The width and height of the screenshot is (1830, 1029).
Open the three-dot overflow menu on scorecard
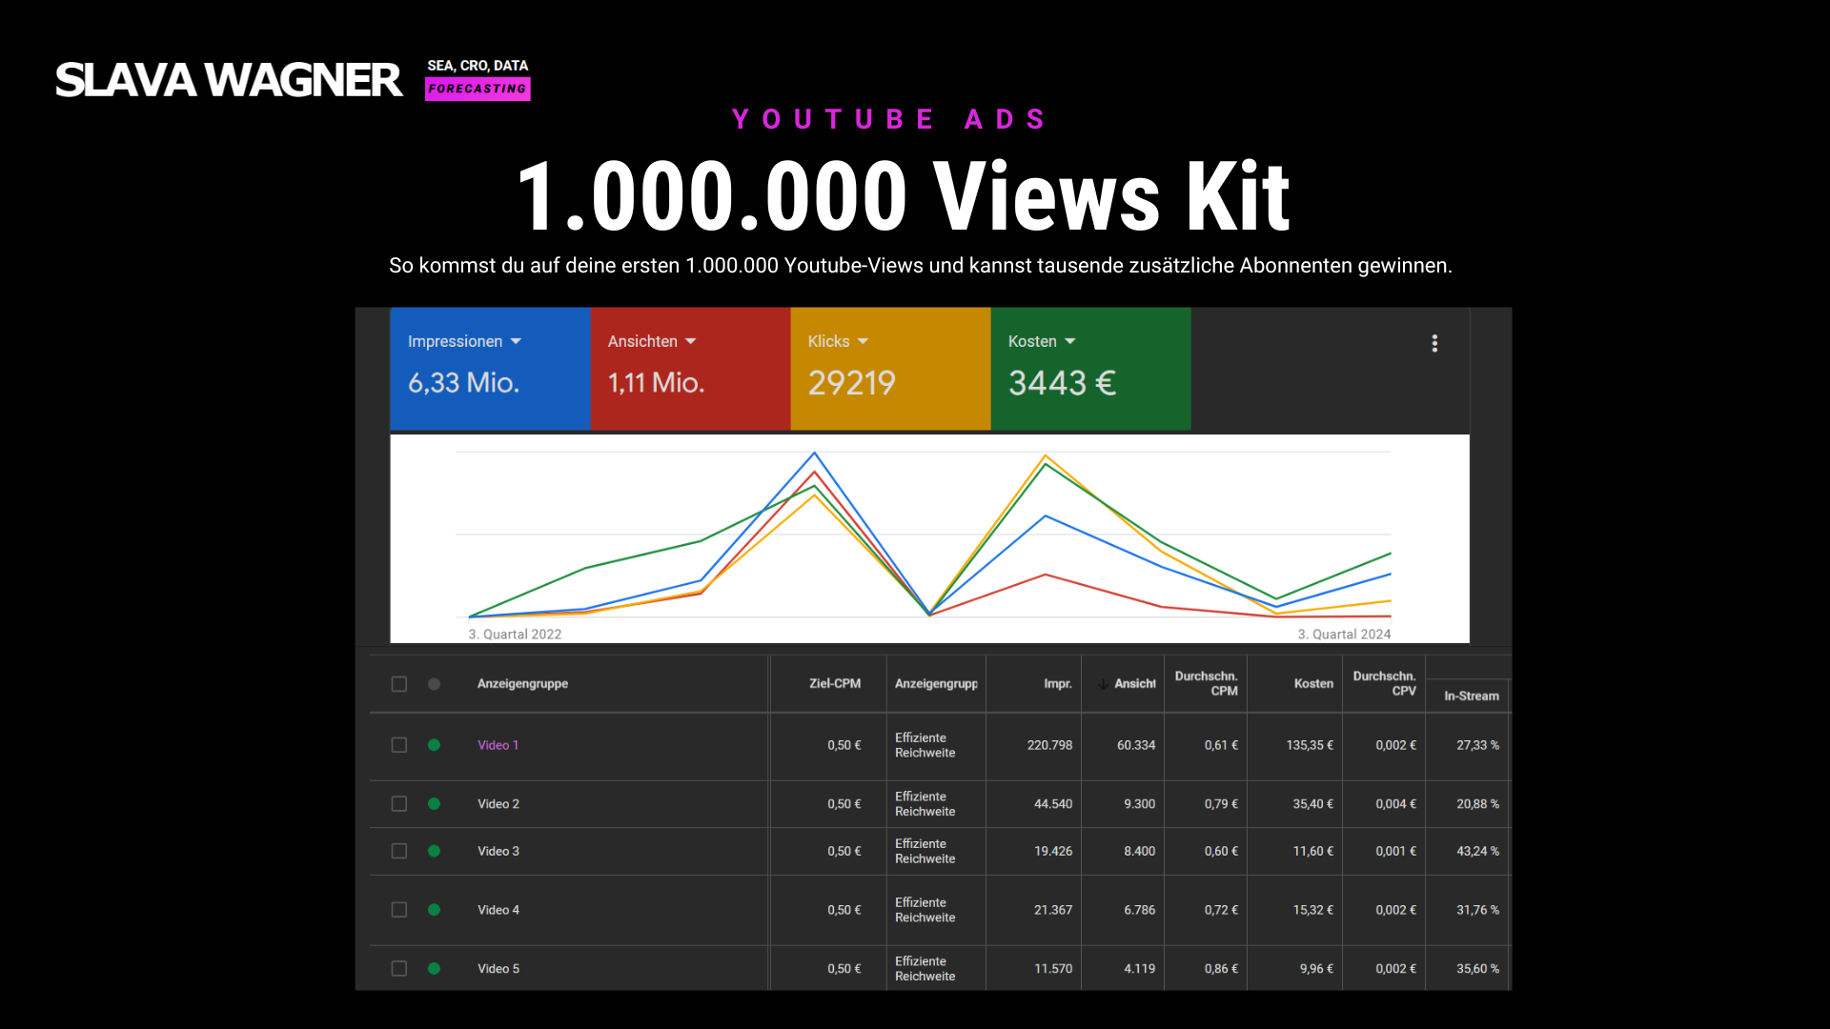tap(1434, 343)
